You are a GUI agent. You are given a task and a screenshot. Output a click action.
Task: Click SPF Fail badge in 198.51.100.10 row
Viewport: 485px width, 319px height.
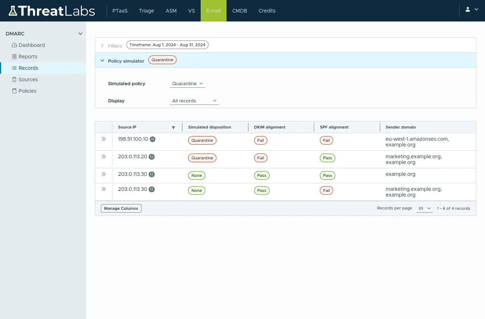[326, 140]
